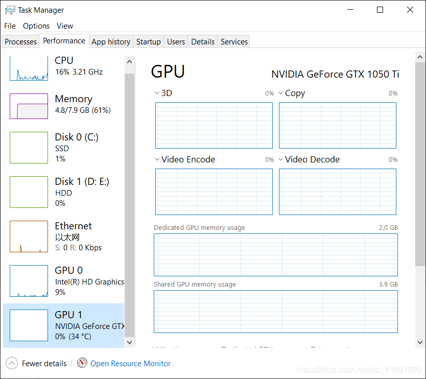Select the GPU 0 Intel graph thumbnail
The width and height of the screenshot is (426, 379).
(29, 281)
